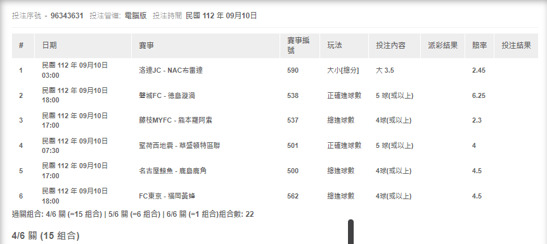The width and height of the screenshot is (547, 244).
Task: Select bet serial number 96343631
Action: (x=67, y=16)
